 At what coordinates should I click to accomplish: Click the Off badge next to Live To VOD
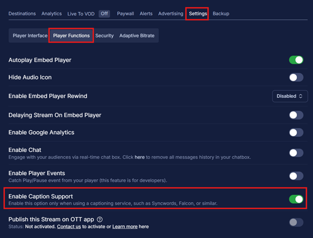tap(104, 14)
